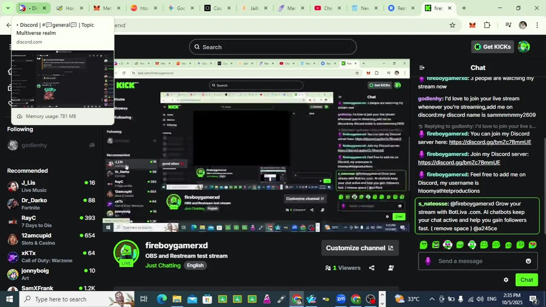Open the jonnyboig recommended channel

pos(51,274)
